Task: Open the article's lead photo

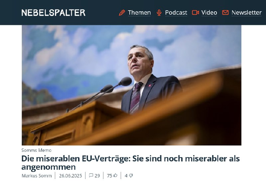Action: coord(131,85)
